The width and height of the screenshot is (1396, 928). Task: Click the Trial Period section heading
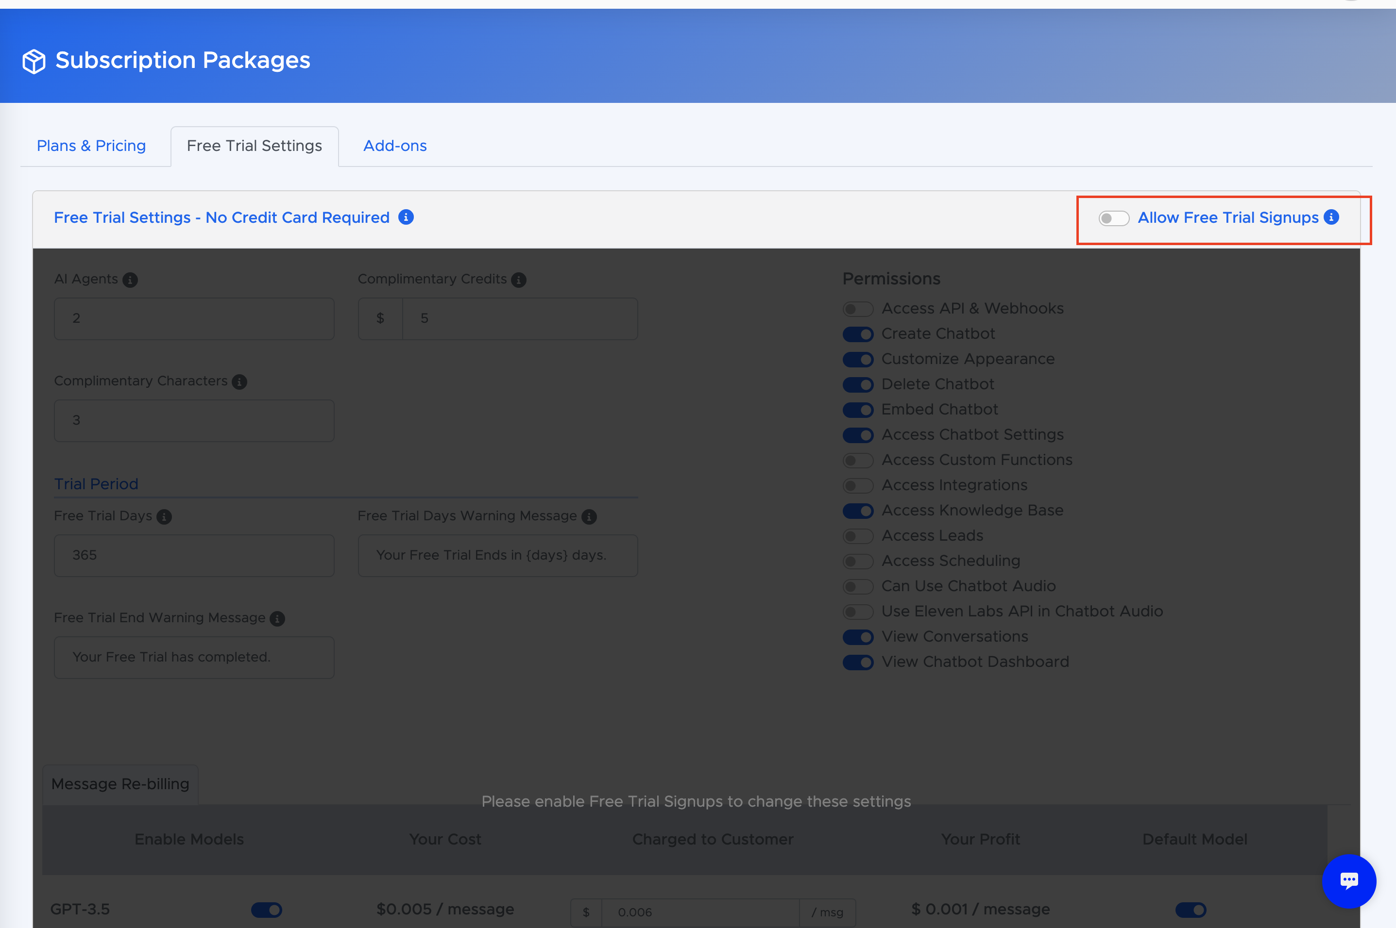tap(97, 484)
